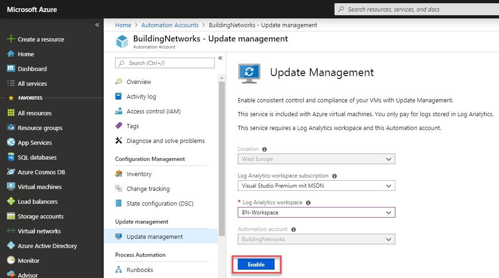Screen dimensions: 499x278
Task: Click info icon beside Log Analytics workspace subscription
Action: tap(335, 176)
